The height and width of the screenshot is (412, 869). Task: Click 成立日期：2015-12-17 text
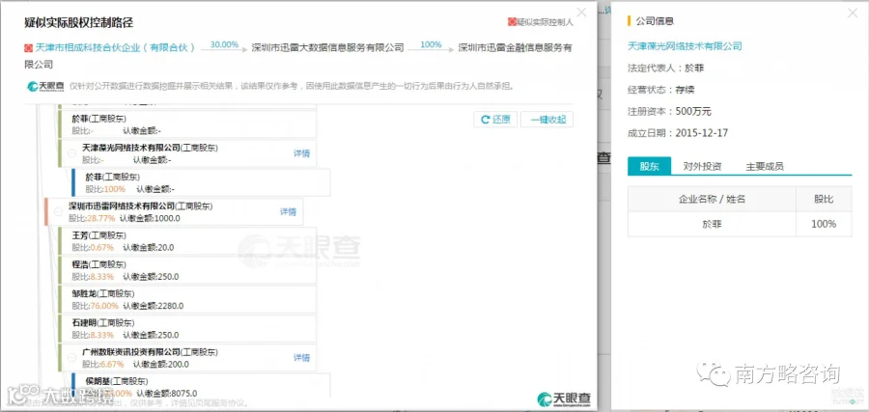(x=677, y=133)
